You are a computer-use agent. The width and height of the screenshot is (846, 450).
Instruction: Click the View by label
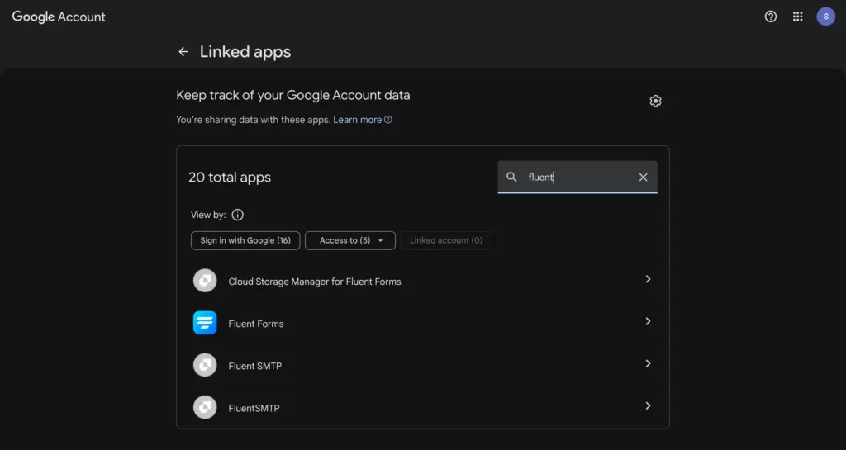208,215
